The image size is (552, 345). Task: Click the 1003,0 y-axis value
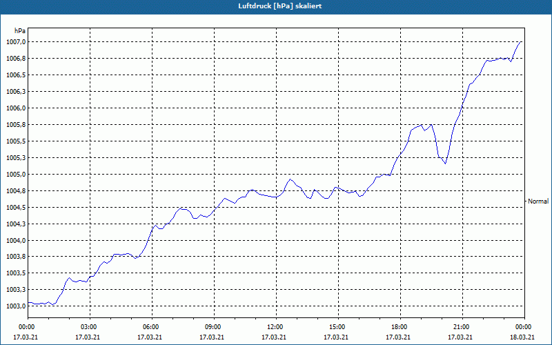[x=16, y=306]
